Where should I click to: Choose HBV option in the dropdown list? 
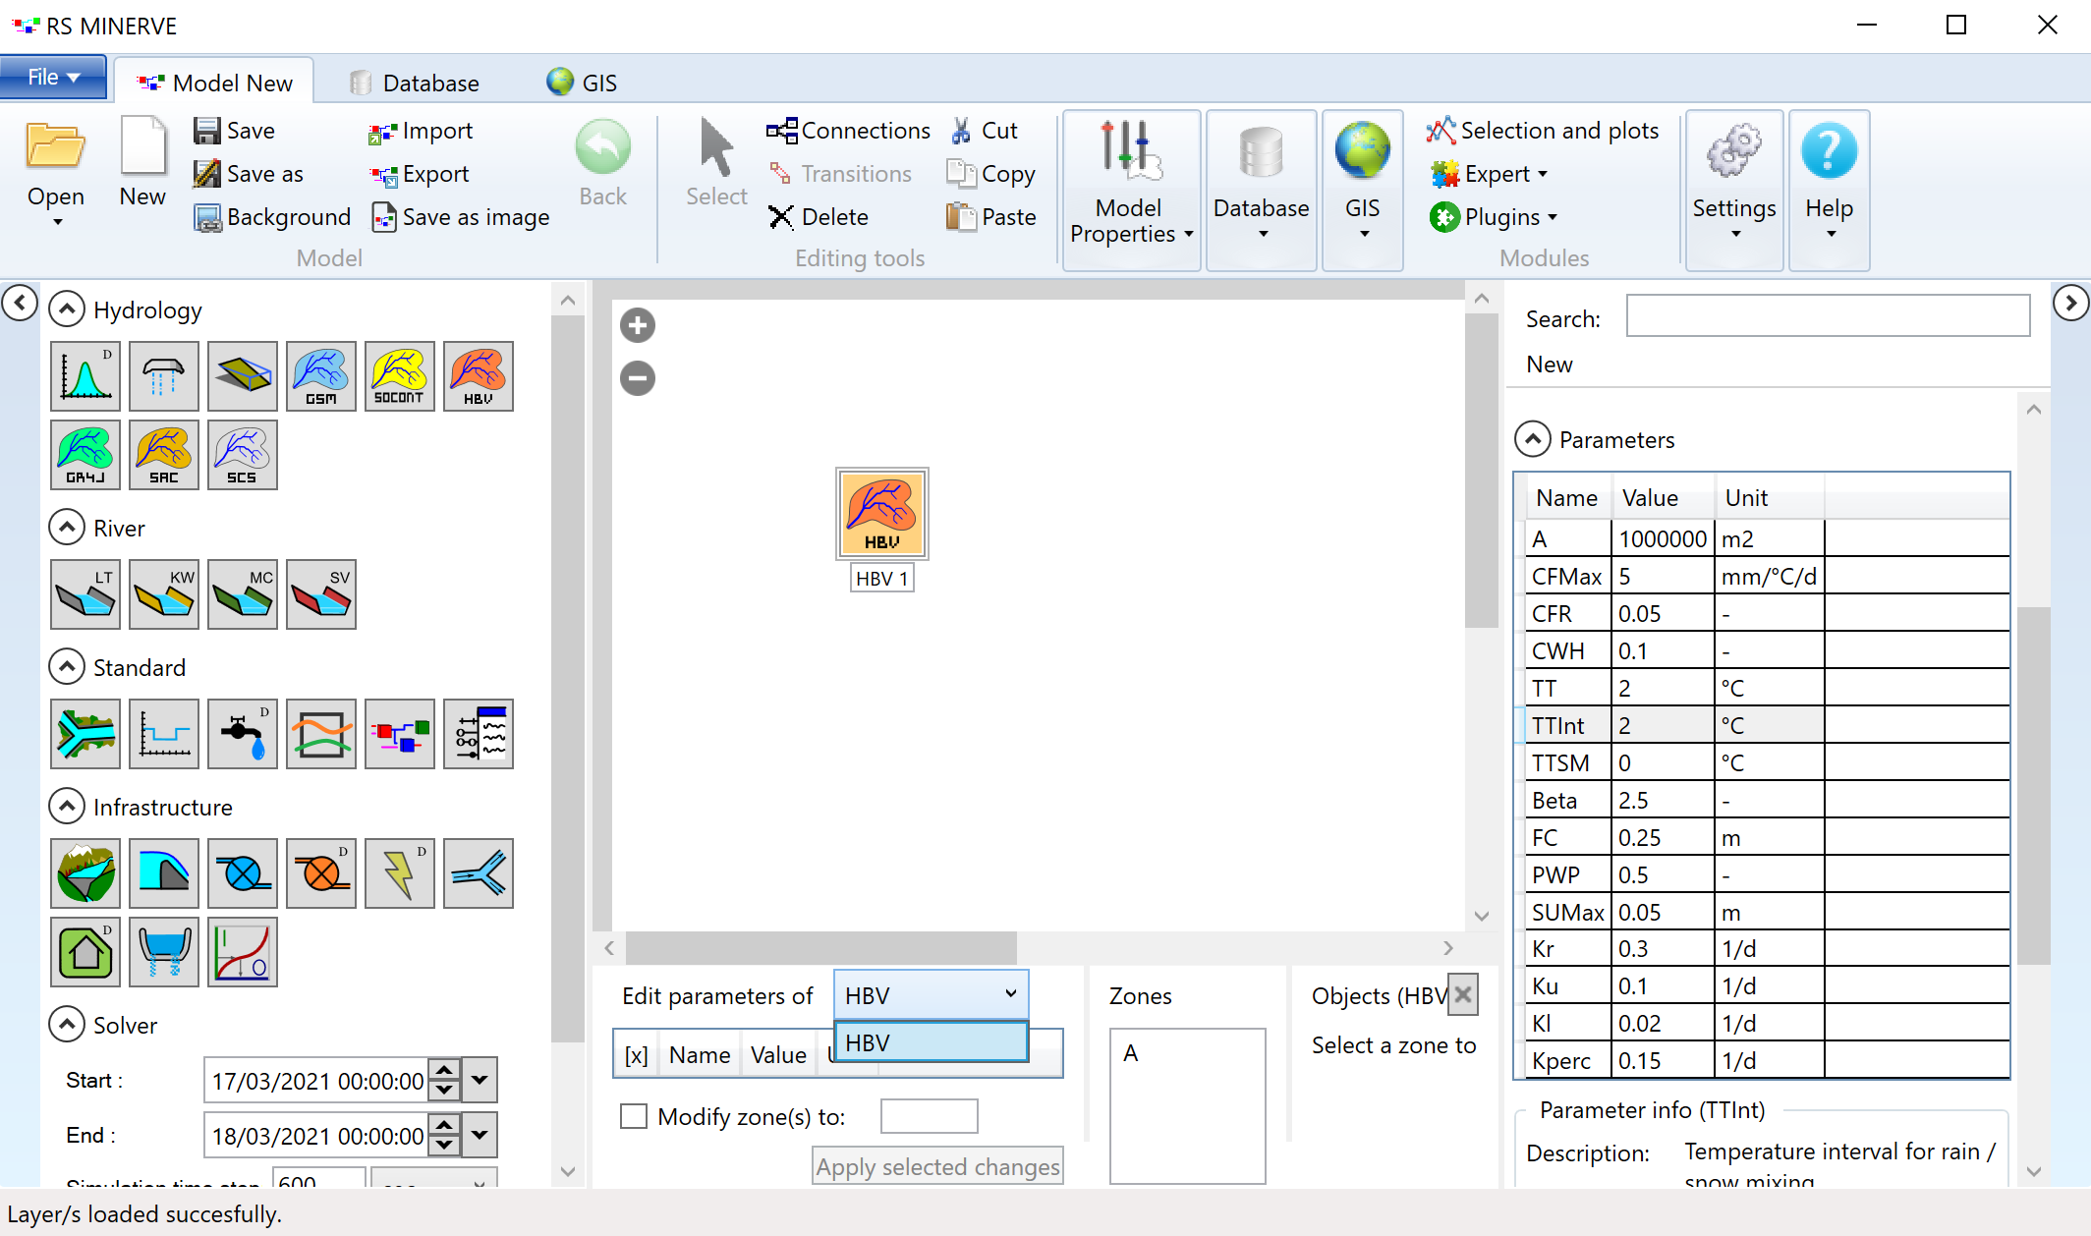click(931, 1042)
